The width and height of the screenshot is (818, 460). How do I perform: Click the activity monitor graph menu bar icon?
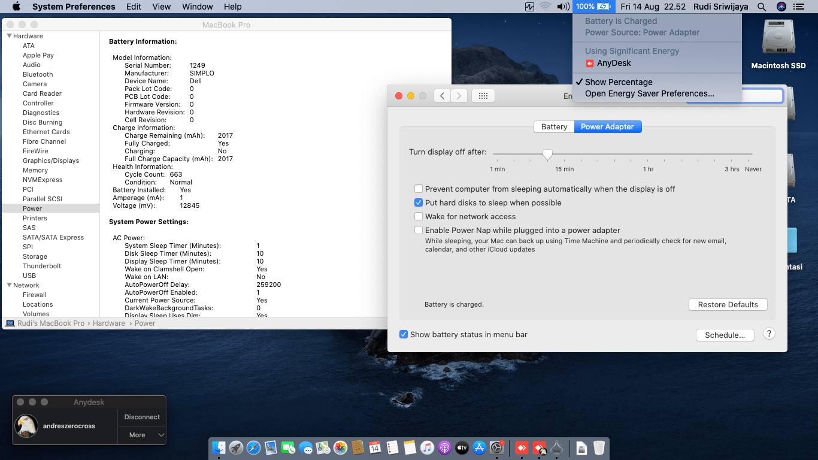[529, 7]
